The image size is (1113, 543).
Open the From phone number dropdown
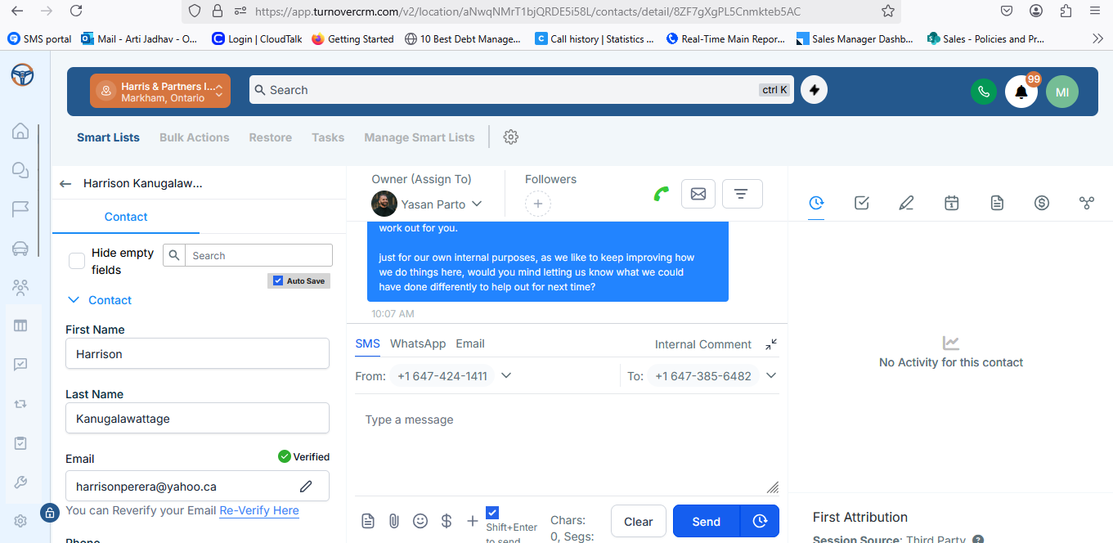pos(506,375)
